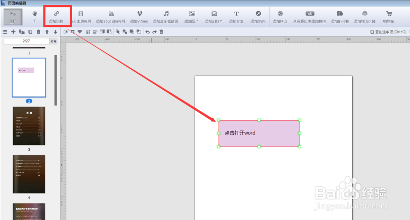The image size is (410, 220).
Task: Open the page list icon
Action: (5, 32)
